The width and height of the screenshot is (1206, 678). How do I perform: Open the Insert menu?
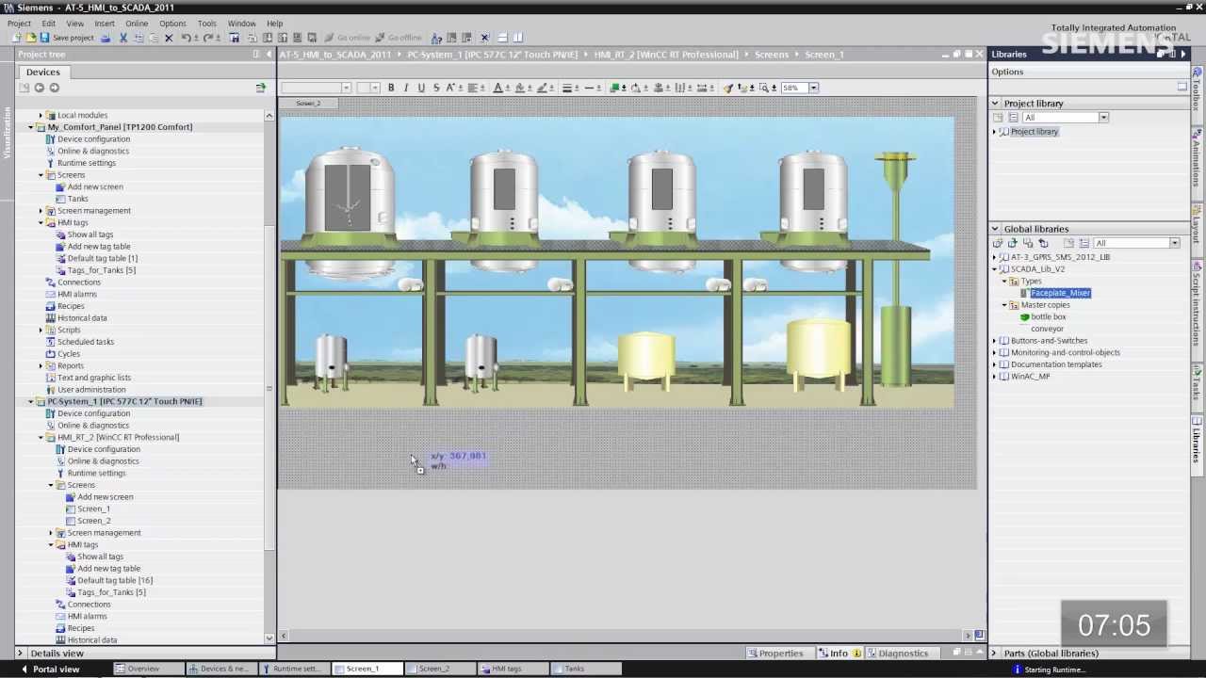[x=105, y=24]
